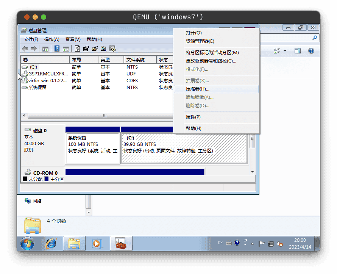
Task: Click the volume list left scroll arrow
Action: [24, 116]
